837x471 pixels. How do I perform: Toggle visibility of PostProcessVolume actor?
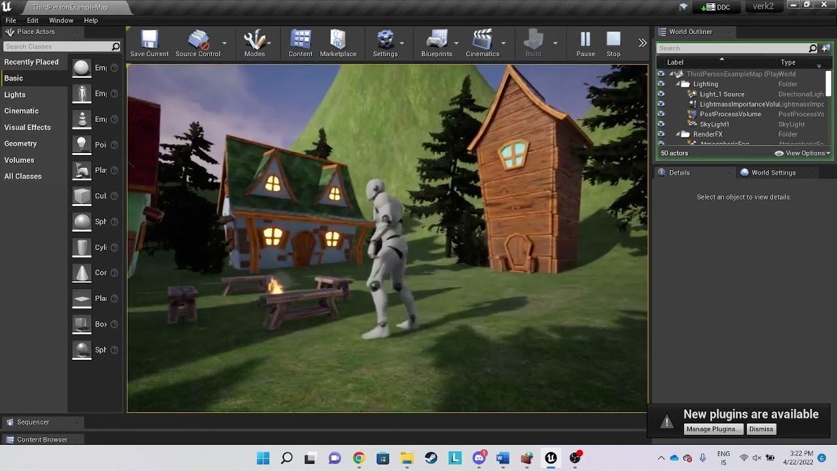pos(661,114)
